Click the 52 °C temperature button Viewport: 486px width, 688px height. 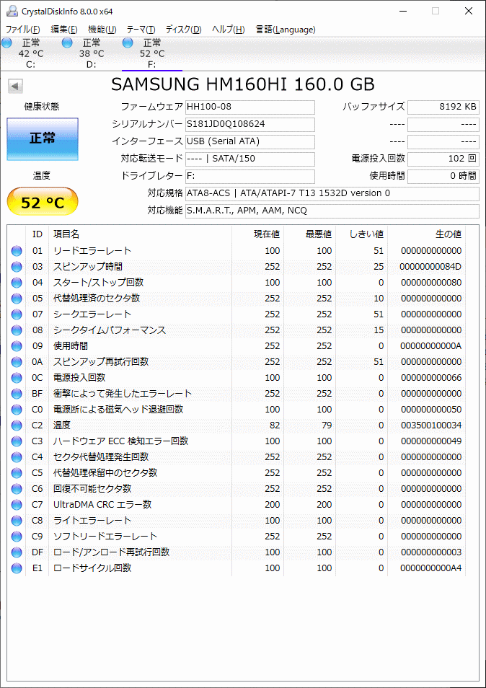point(43,203)
